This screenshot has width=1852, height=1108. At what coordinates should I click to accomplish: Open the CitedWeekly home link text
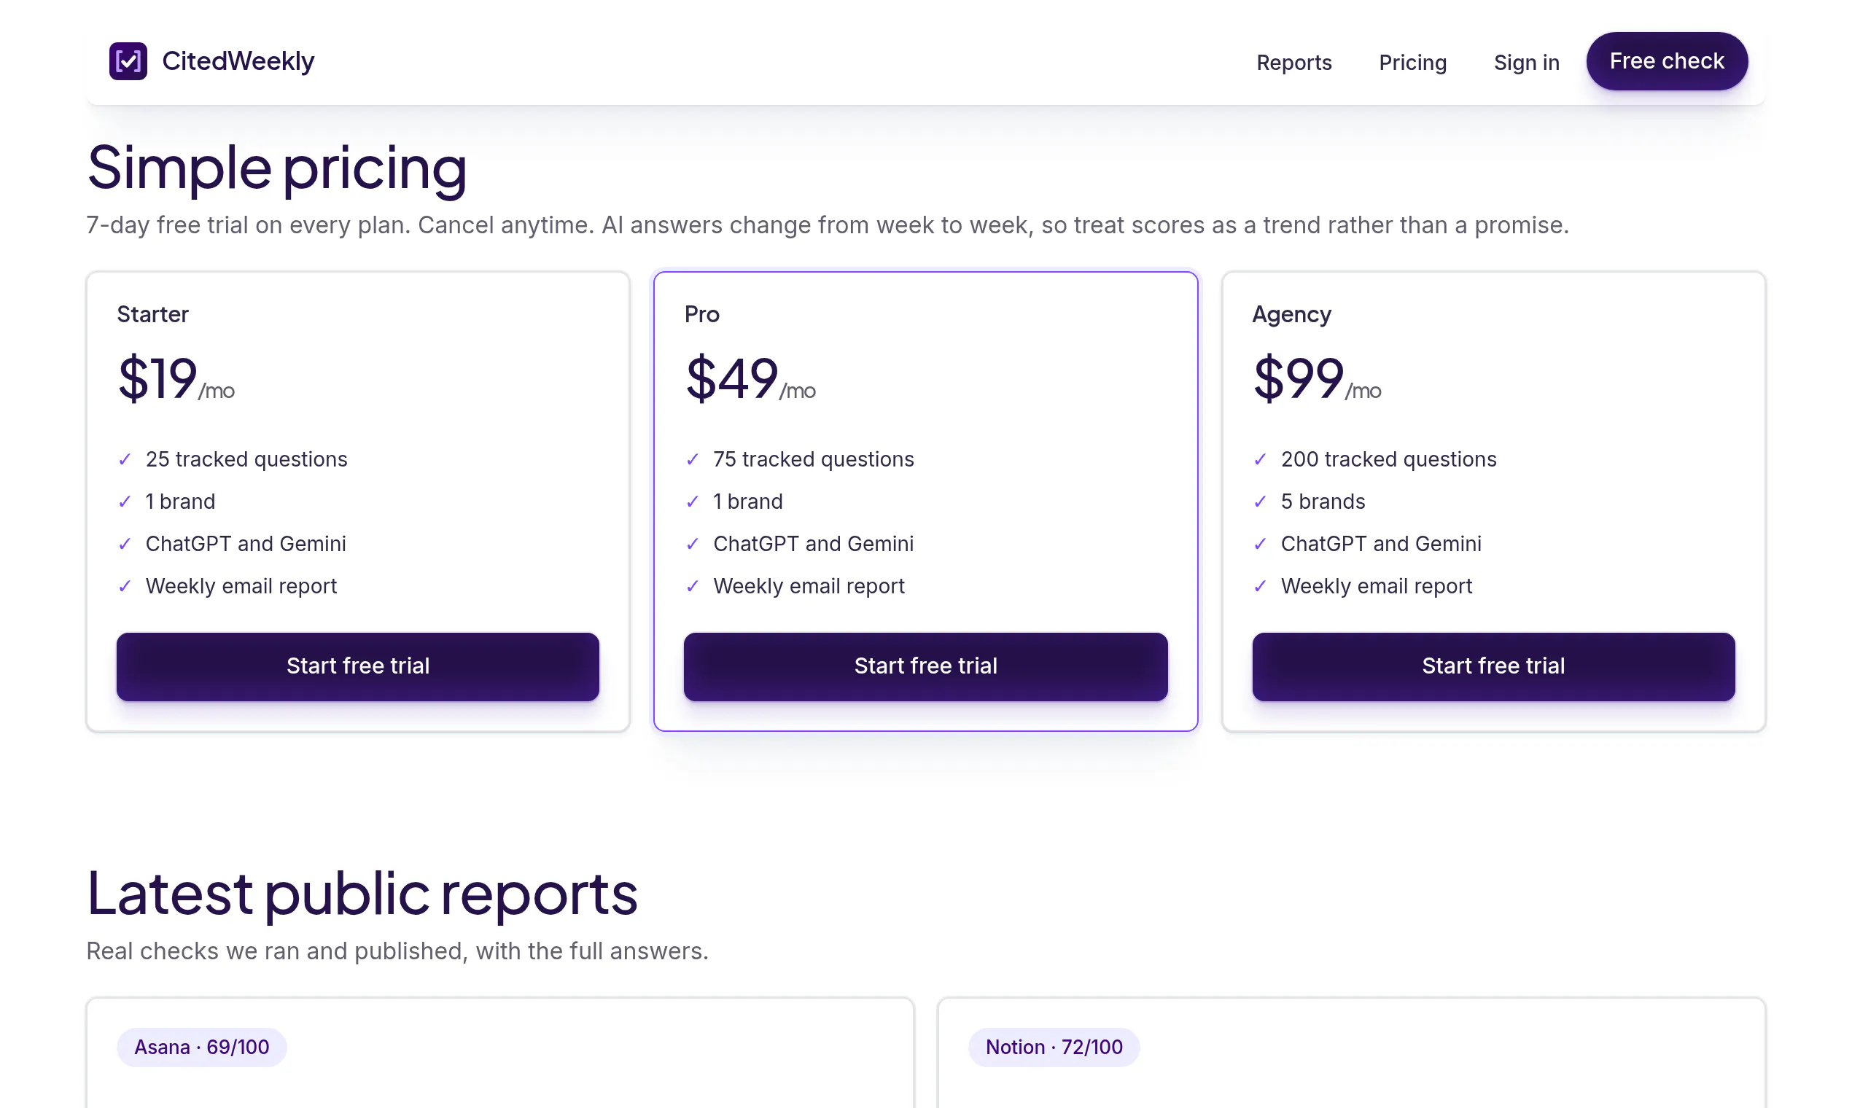238,61
